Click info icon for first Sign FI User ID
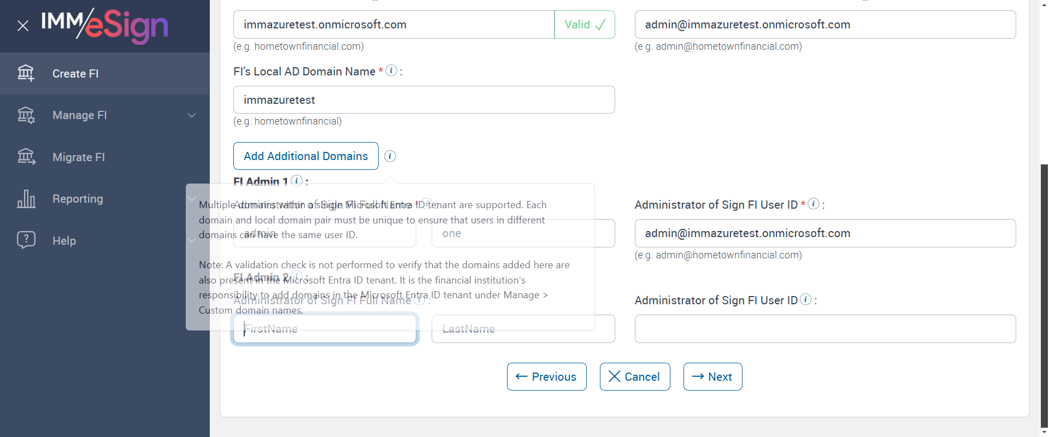This screenshot has height=437, width=1049. point(814,204)
